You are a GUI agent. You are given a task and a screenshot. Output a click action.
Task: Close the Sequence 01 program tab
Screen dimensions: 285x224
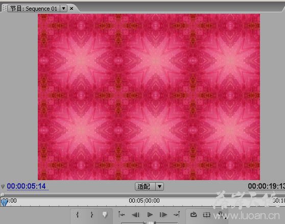click(72, 8)
